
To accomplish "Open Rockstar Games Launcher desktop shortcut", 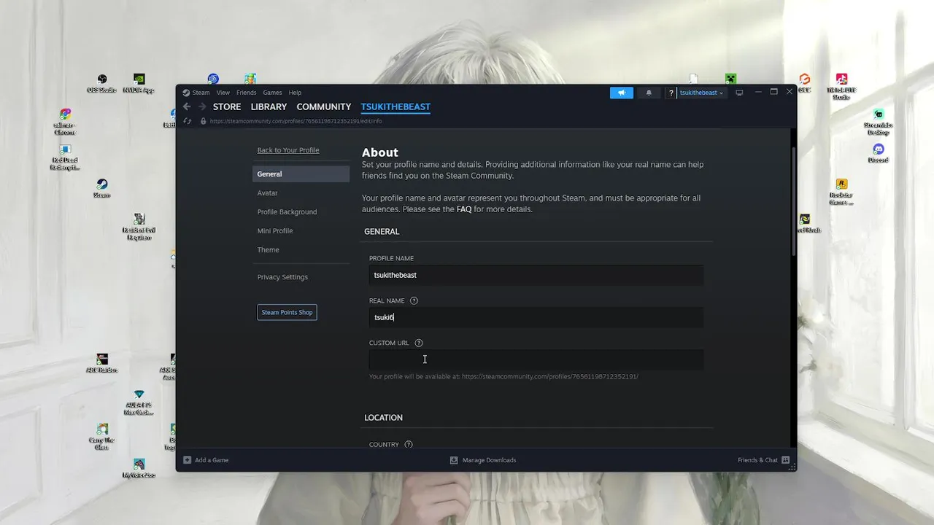I will click(x=841, y=192).
